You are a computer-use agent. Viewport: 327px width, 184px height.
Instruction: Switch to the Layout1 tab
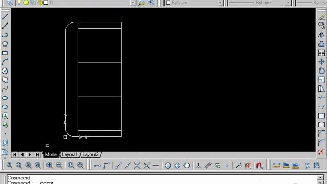click(69, 154)
